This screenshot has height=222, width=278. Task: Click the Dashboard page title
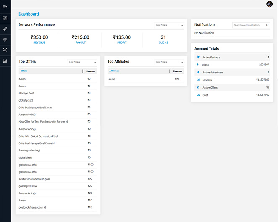(x=29, y=14)
